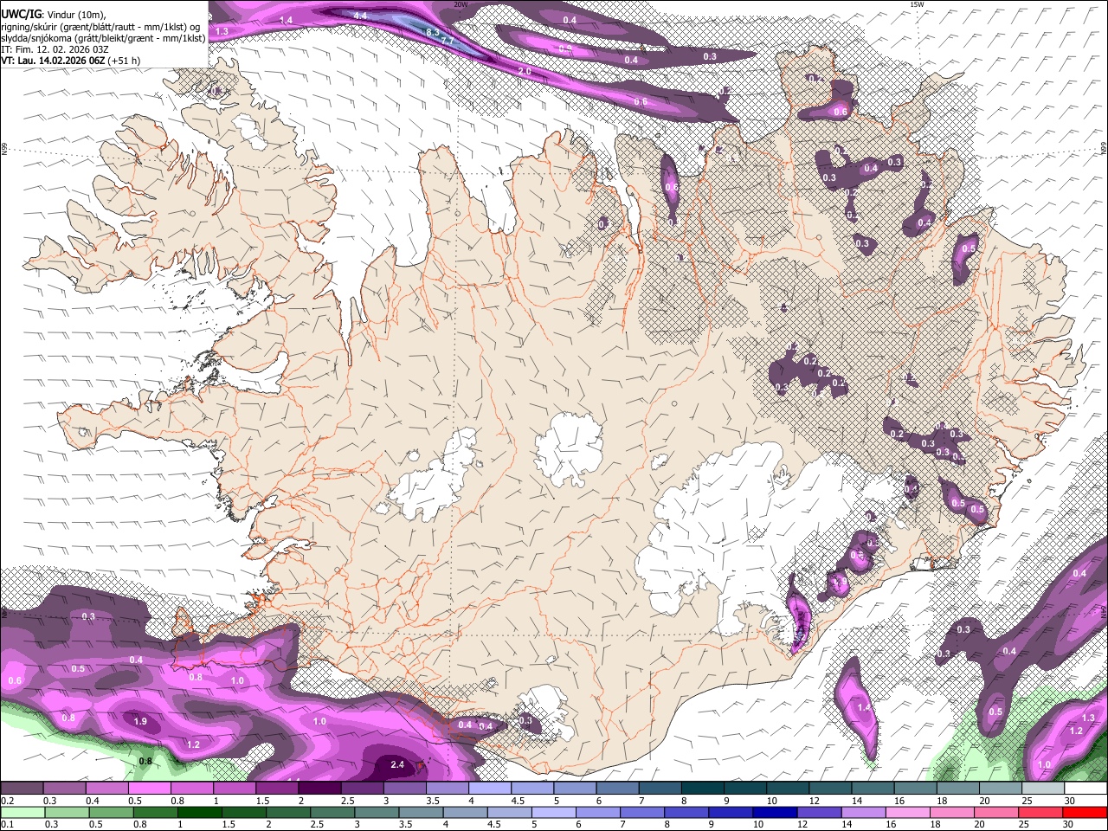The width and height of the screenshot is (1108, 831).
Task: Click rain-scale violet swatch between 14 and 16
Action: tap(864, 812)
